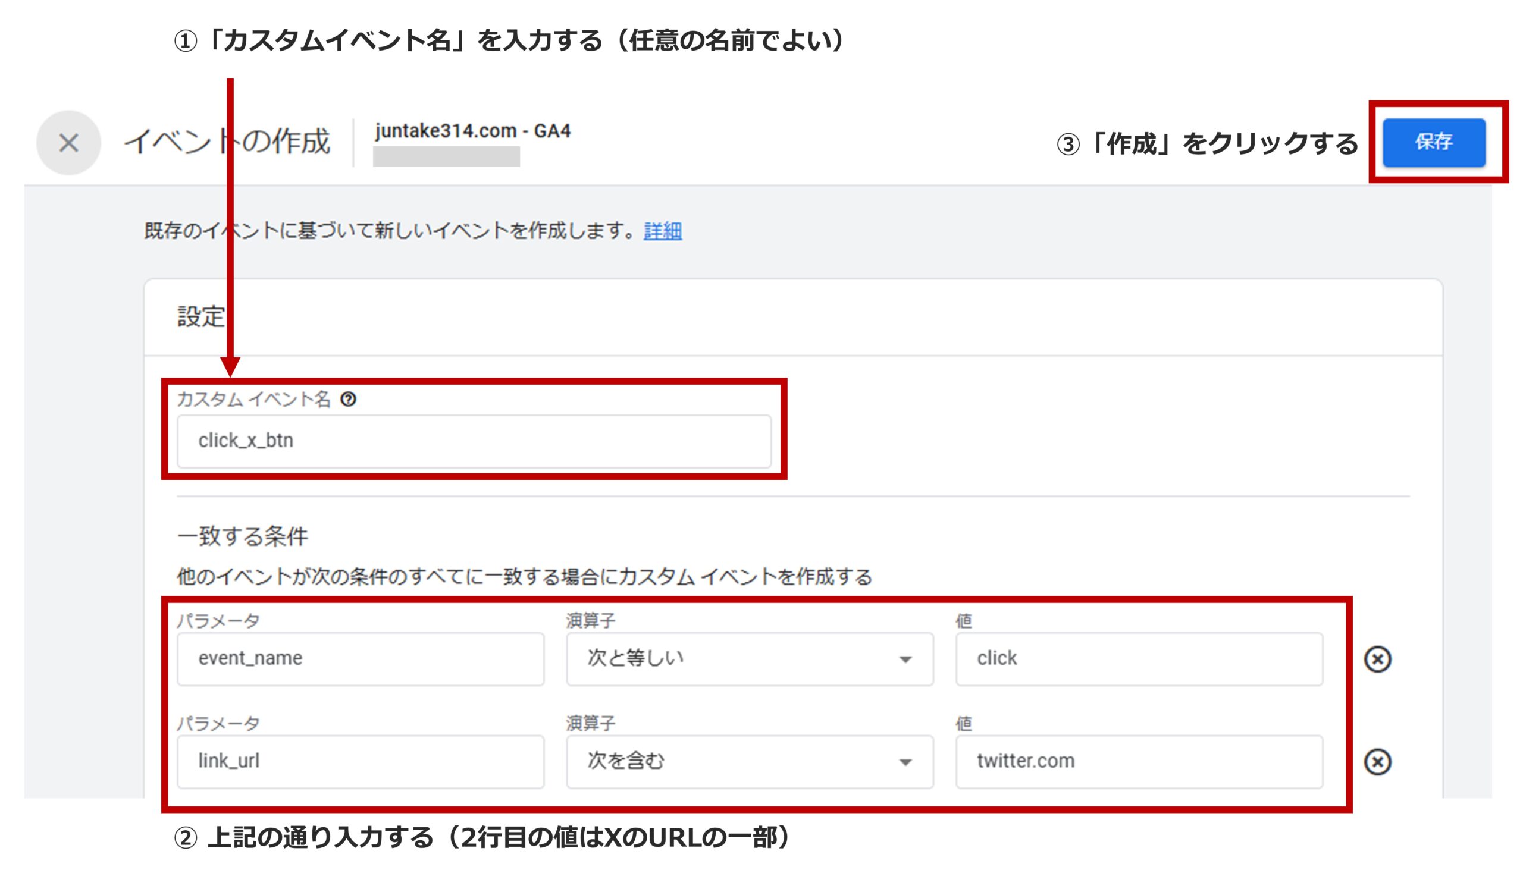Expand the operator list for link_url condition
Image resolution: width=1523 pixels, height=870 pixels.
[907, 761]
